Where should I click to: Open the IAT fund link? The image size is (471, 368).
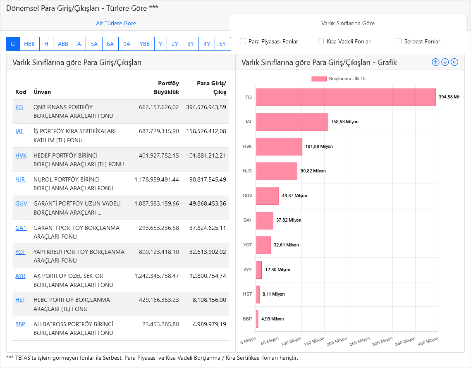click(19, 131)
